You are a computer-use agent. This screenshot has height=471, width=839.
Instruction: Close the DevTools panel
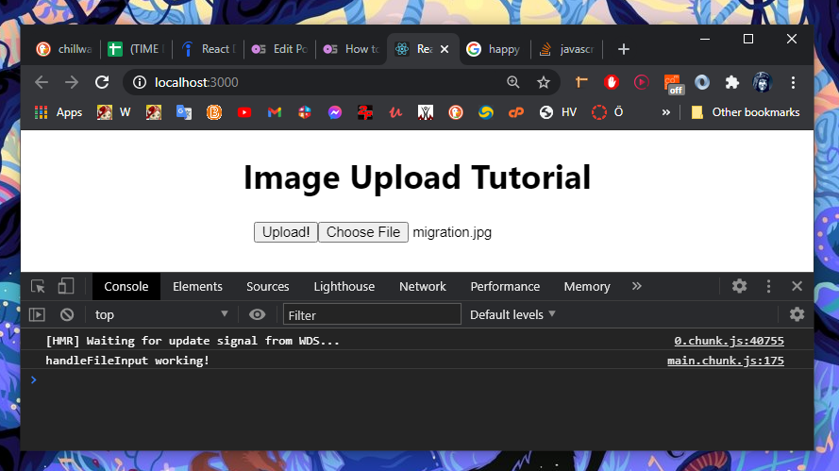tap(797, 286)
